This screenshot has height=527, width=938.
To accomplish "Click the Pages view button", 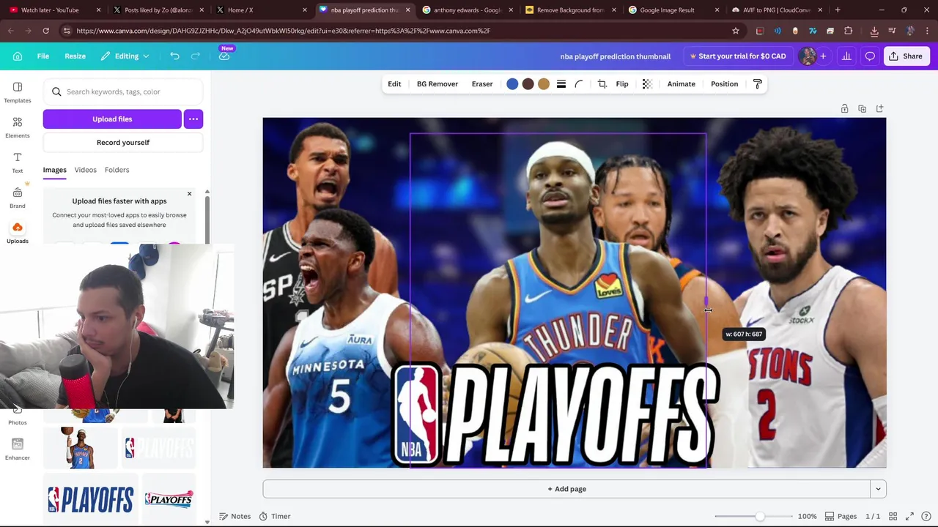I will pyautogui.click(x=841, y=517).
